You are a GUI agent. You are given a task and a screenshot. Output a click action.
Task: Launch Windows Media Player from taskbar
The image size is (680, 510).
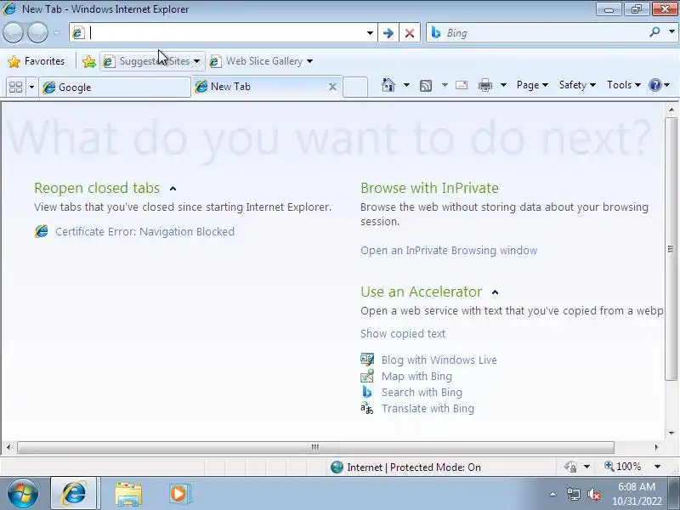(x=178, y=494)
